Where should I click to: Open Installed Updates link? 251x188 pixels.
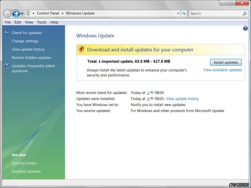click(26, 172)
